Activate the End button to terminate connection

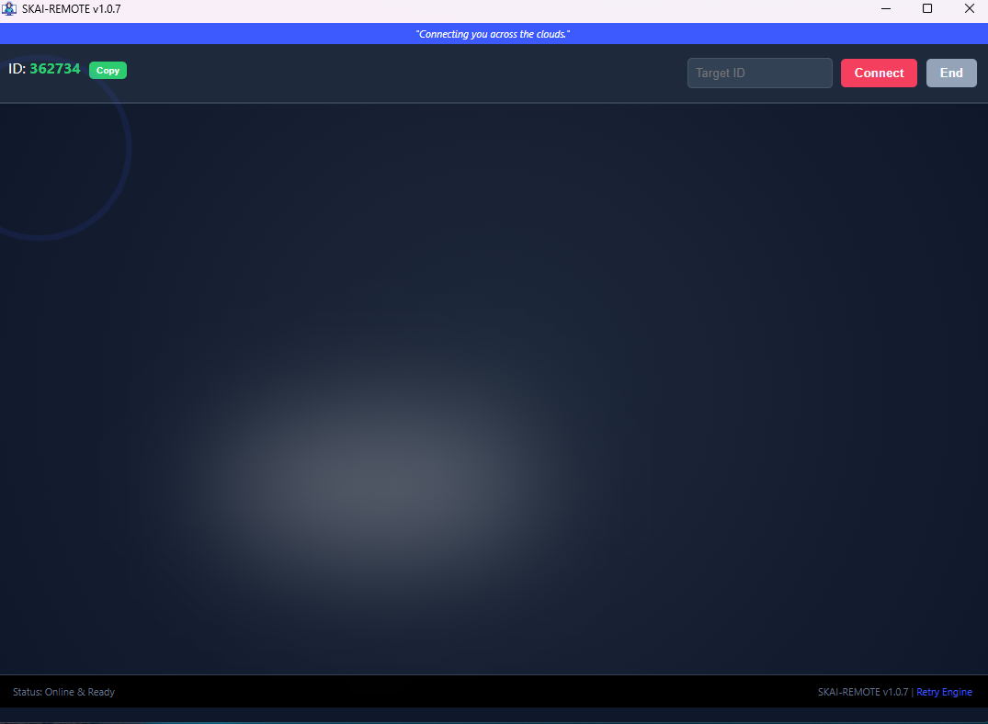pyautogui.click(x=951, y=73)
